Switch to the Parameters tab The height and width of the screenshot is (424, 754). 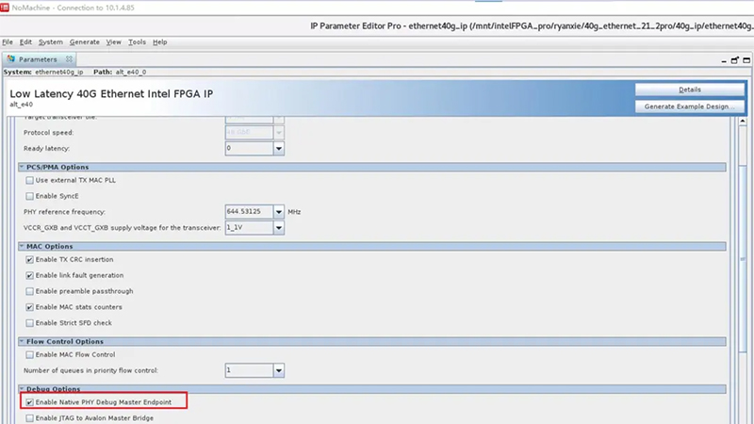pos(38,59)
